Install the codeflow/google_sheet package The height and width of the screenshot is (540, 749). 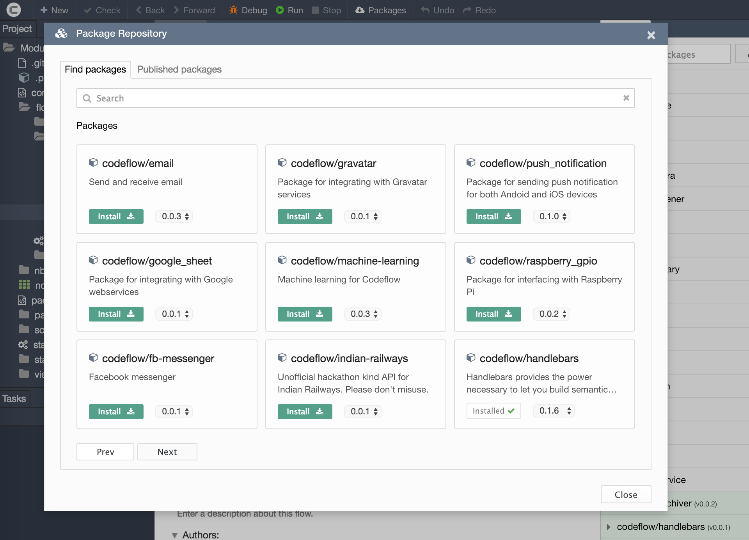click(x=116, y=314)
